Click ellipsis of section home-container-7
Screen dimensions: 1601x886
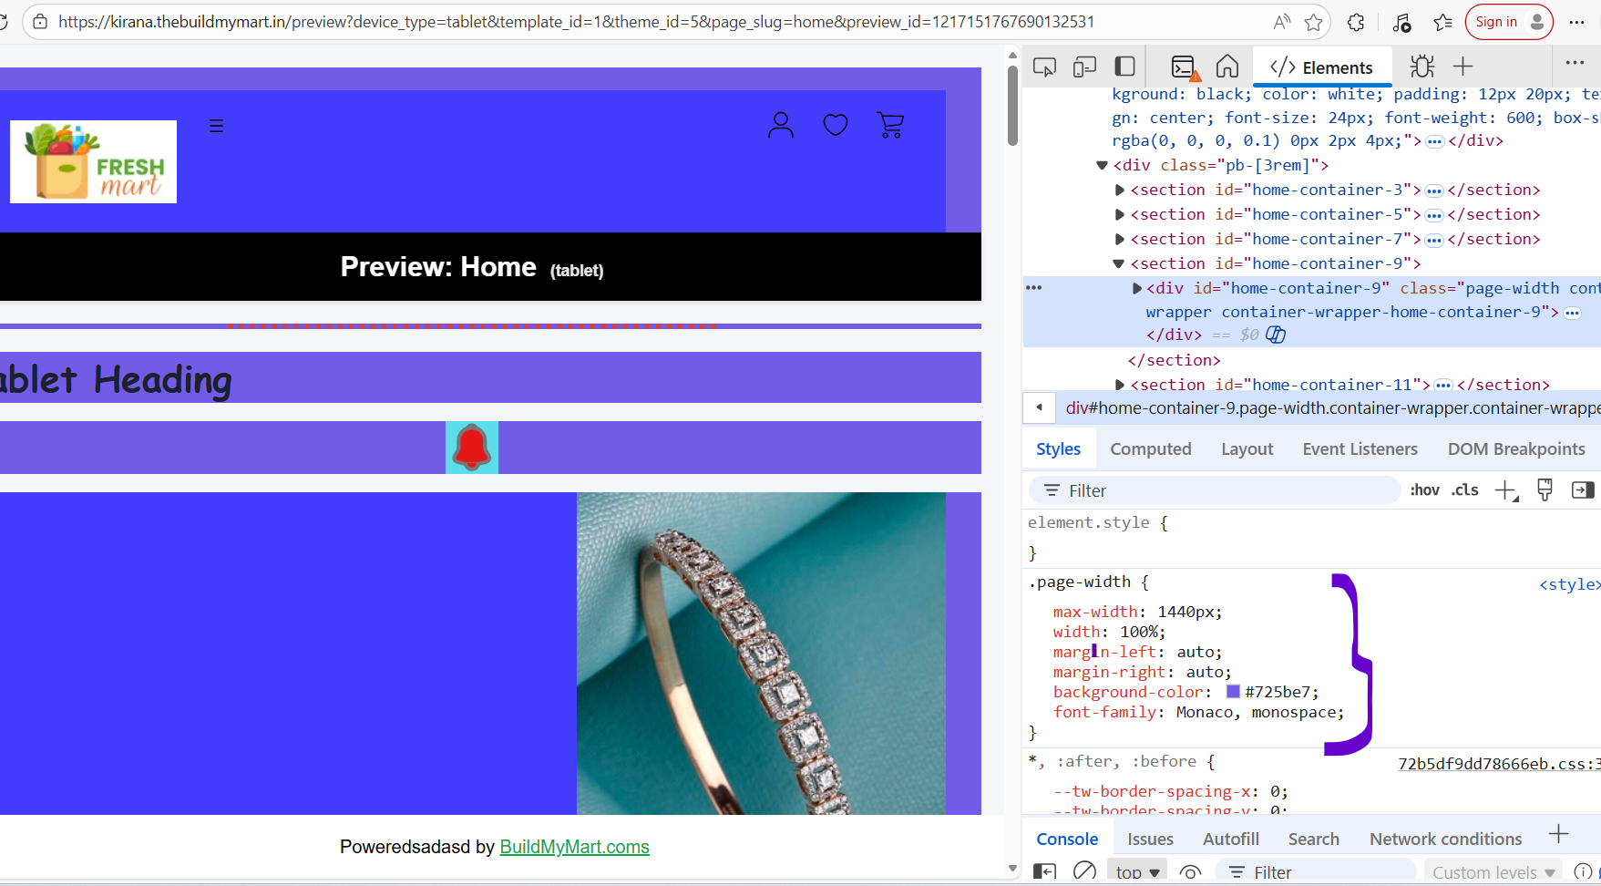(1434, 240)
